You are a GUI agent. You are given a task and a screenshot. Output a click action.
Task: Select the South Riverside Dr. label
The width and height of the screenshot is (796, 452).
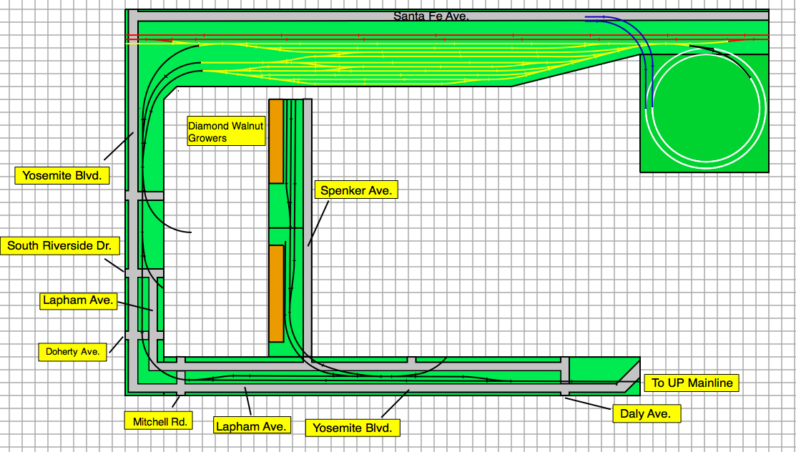59,246
